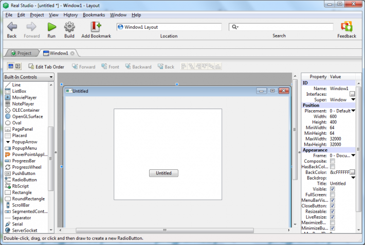Click the Search input field
Screen dimensions: 365x245
pos(281,27)
